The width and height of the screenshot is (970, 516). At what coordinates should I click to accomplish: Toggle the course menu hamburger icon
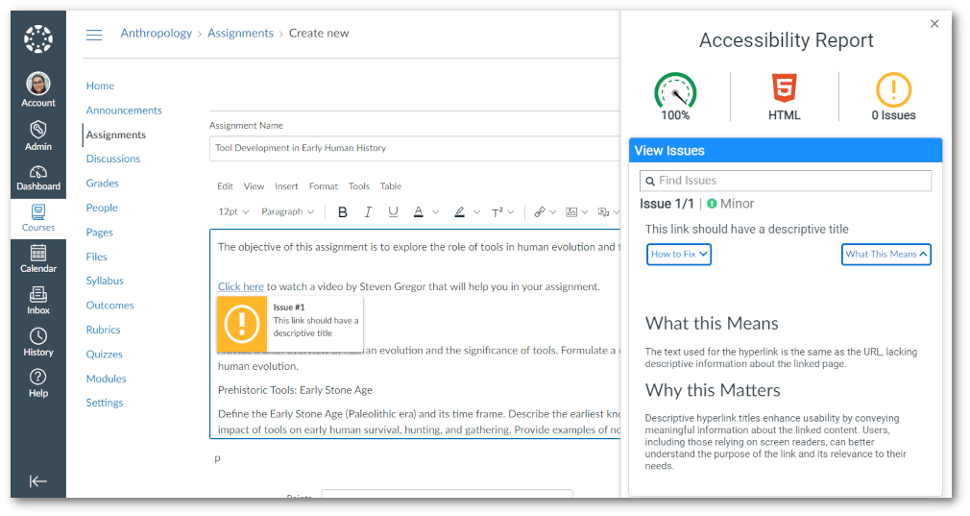coord(94,36)
